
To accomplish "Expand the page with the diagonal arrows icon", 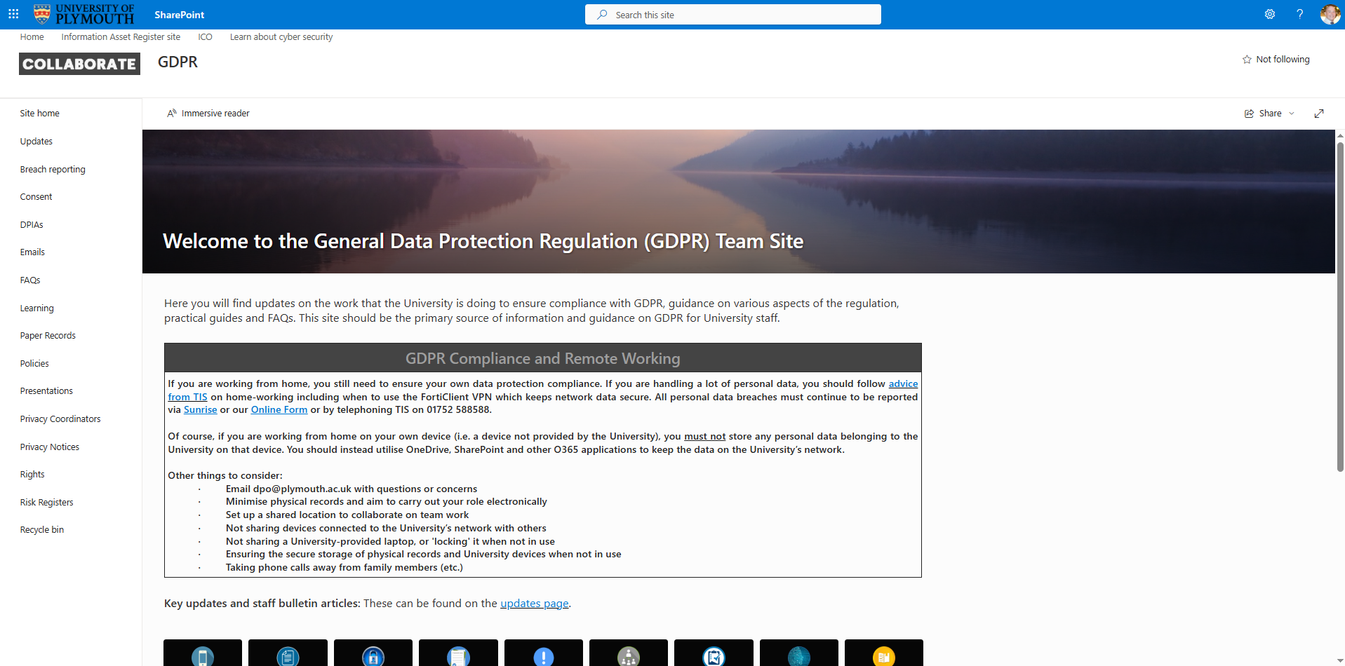I will coord(1319,114).
